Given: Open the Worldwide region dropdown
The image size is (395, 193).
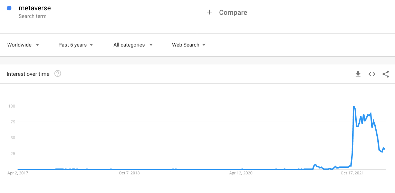Looking at the screenshot, I should point(23,45).
